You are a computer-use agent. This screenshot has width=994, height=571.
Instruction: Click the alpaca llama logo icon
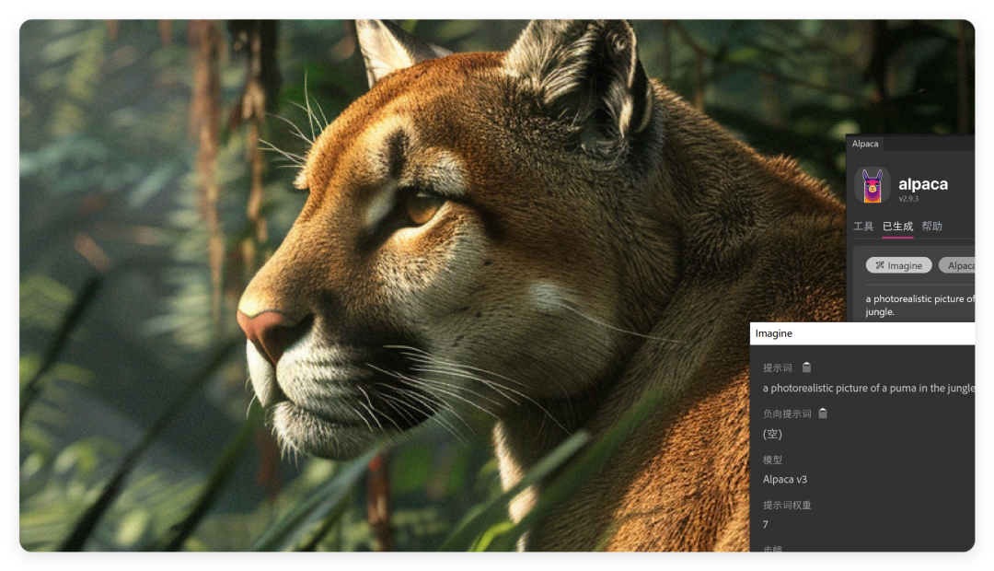click(x=873, y=183)
